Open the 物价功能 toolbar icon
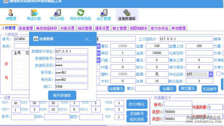The image size is (224, 126). (57, 15)
